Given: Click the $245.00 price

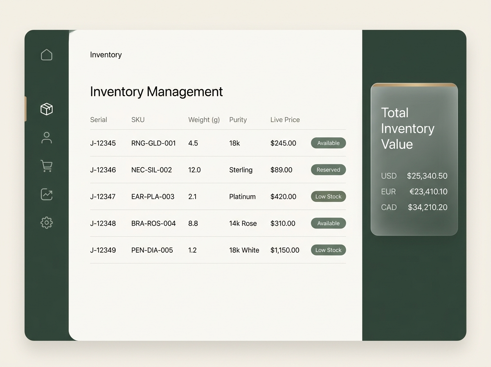Looking at the screenshot, I should point(284,143).
